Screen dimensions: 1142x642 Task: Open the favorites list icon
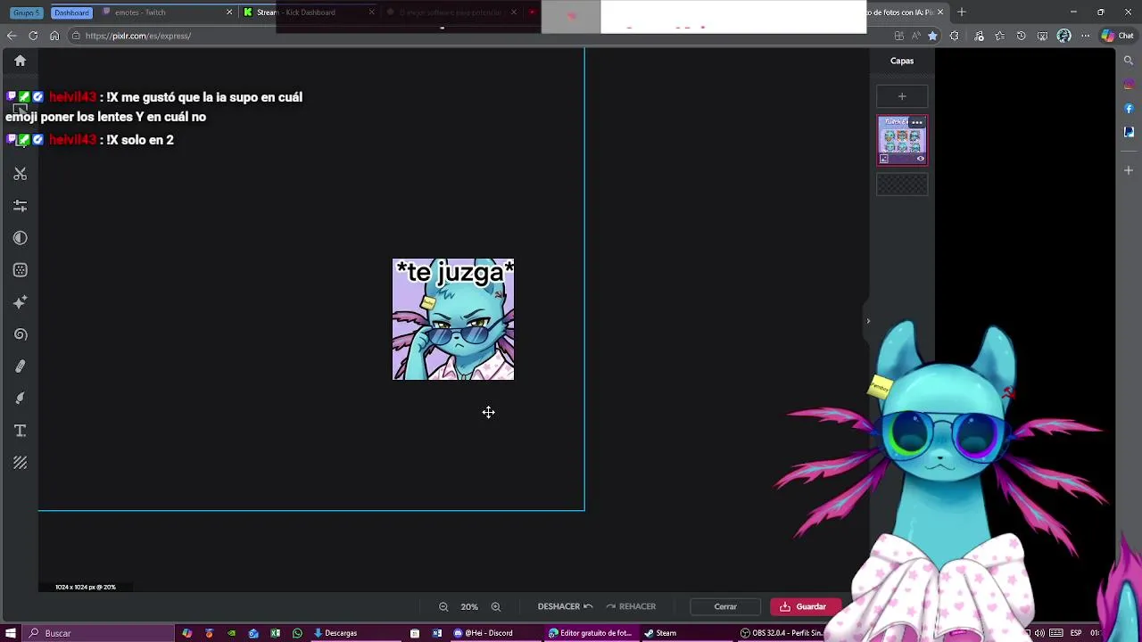click(x=999, y=36)
